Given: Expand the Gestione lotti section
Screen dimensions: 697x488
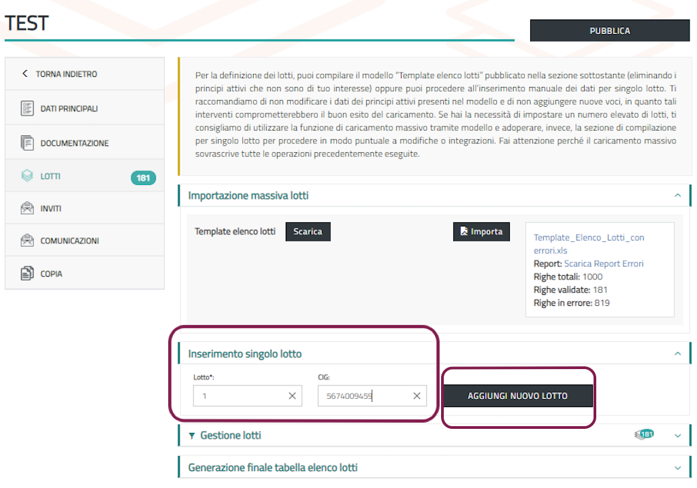Looking at the screenshot, I should click(677, 435).
